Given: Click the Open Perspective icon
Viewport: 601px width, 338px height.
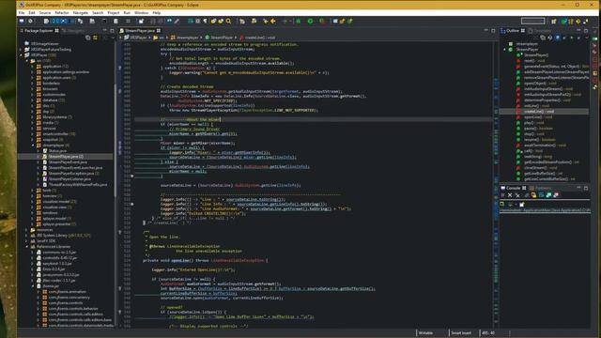Looking at the screenshot, I should [x=554, y=22].
